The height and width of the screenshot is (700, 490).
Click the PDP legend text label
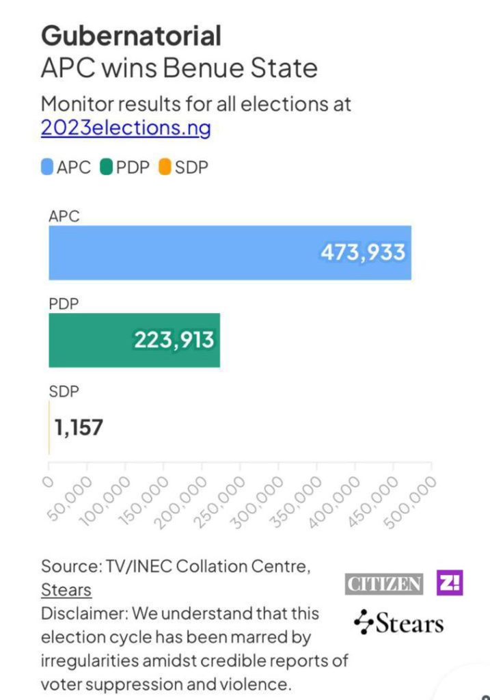pyautogui.click(x=133, y=167)
